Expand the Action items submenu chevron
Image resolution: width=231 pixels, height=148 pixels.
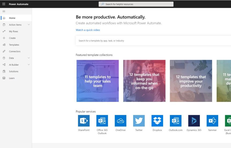(29, 25)
